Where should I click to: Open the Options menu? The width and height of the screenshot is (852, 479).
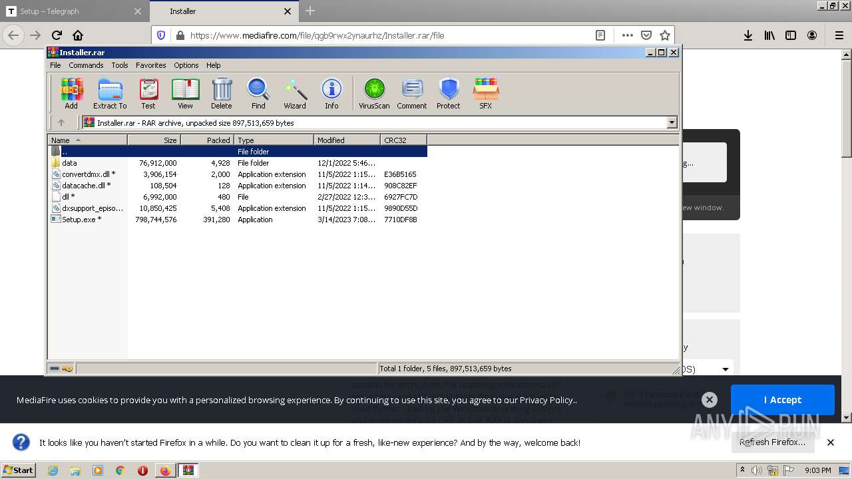click(186, 65)
